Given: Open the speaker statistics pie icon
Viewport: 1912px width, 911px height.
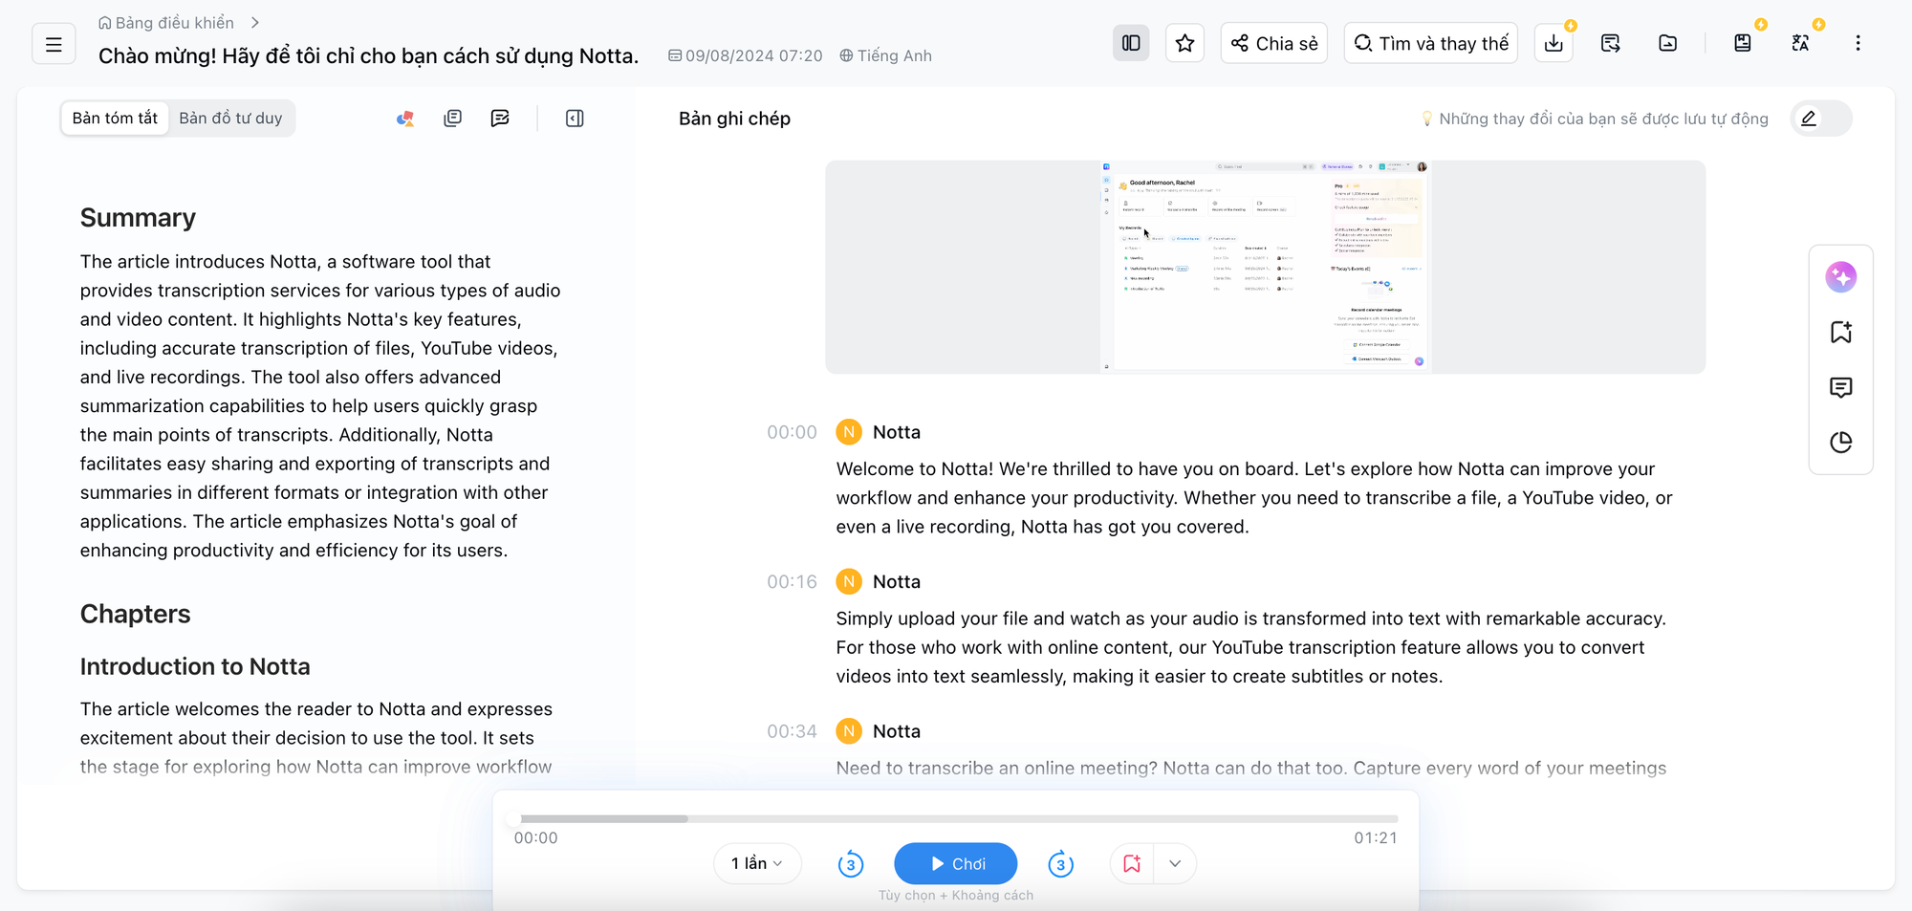Looking at the screenshot, I should pyautogui.click(x=1840, y=442).
